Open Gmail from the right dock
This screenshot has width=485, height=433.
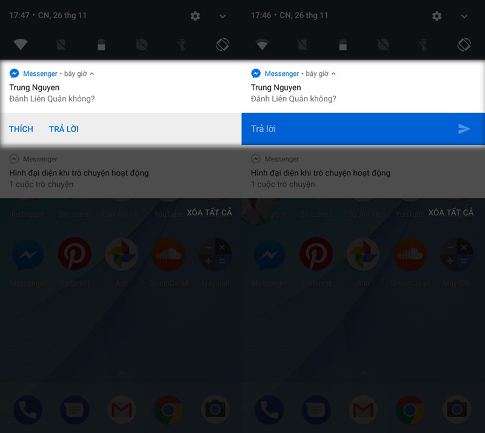point(363,410)
